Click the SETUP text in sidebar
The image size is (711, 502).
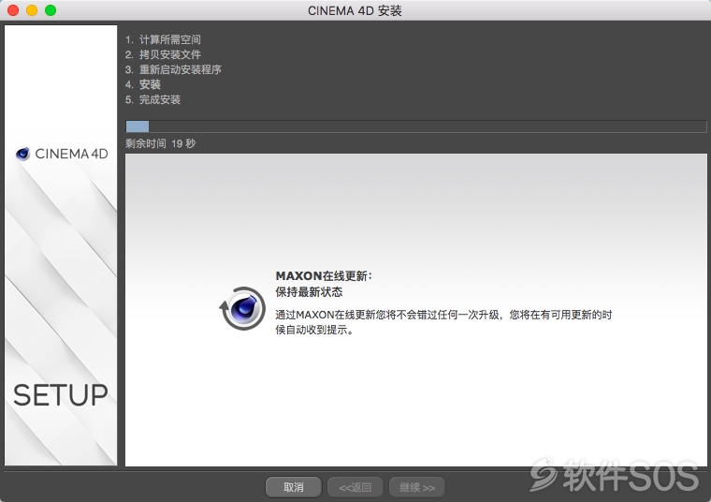[61, 395]
